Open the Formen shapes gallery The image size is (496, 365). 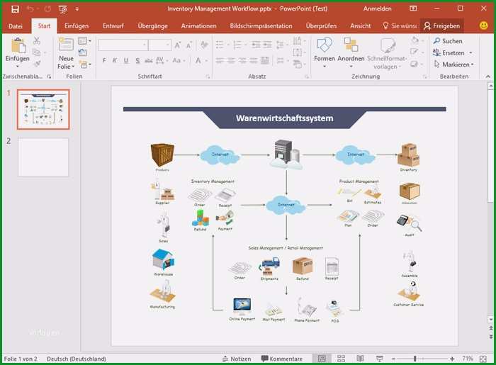[x=325, y=52]
